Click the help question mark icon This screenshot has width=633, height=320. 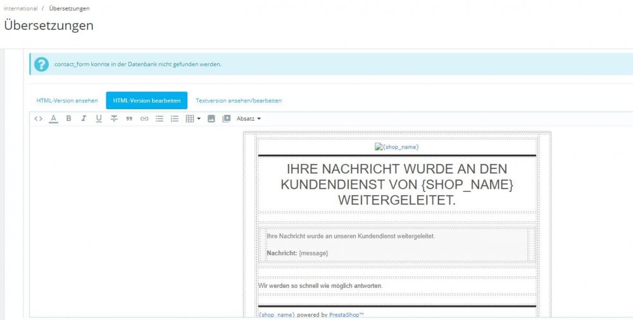[41, 64]
